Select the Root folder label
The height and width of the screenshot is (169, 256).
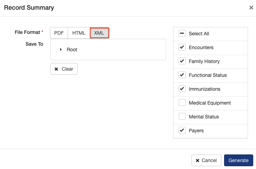[72, 50]
